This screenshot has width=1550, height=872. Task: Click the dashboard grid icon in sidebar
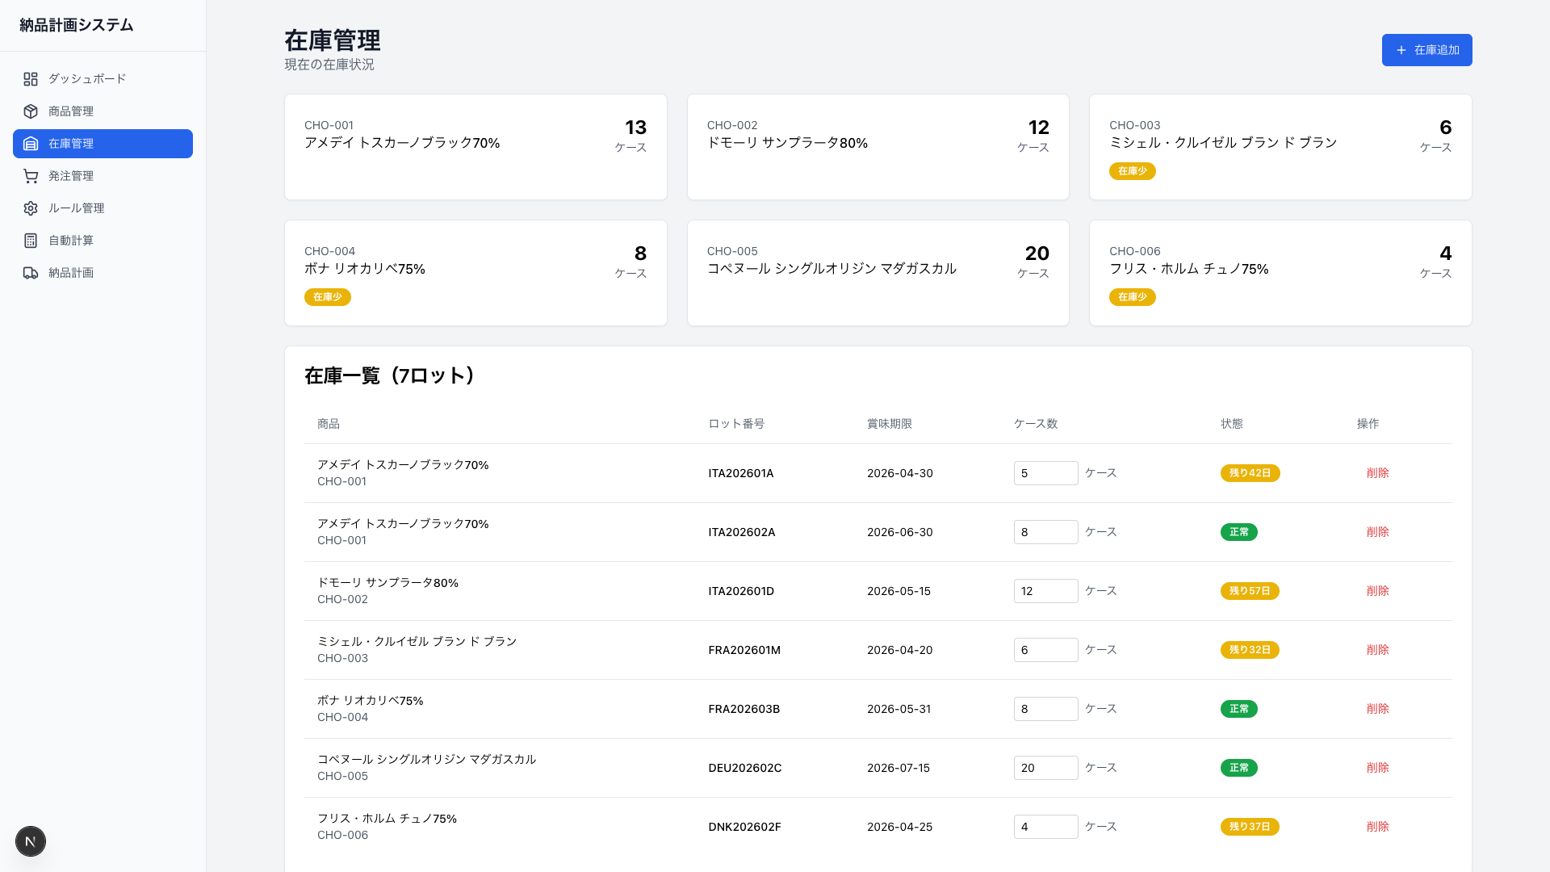[x=31, y=79]
